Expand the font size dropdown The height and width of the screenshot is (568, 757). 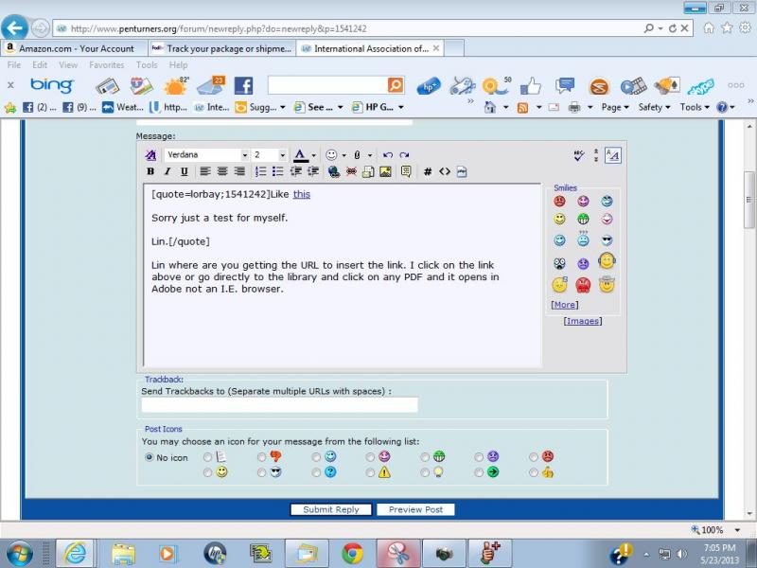coord(282,155)
